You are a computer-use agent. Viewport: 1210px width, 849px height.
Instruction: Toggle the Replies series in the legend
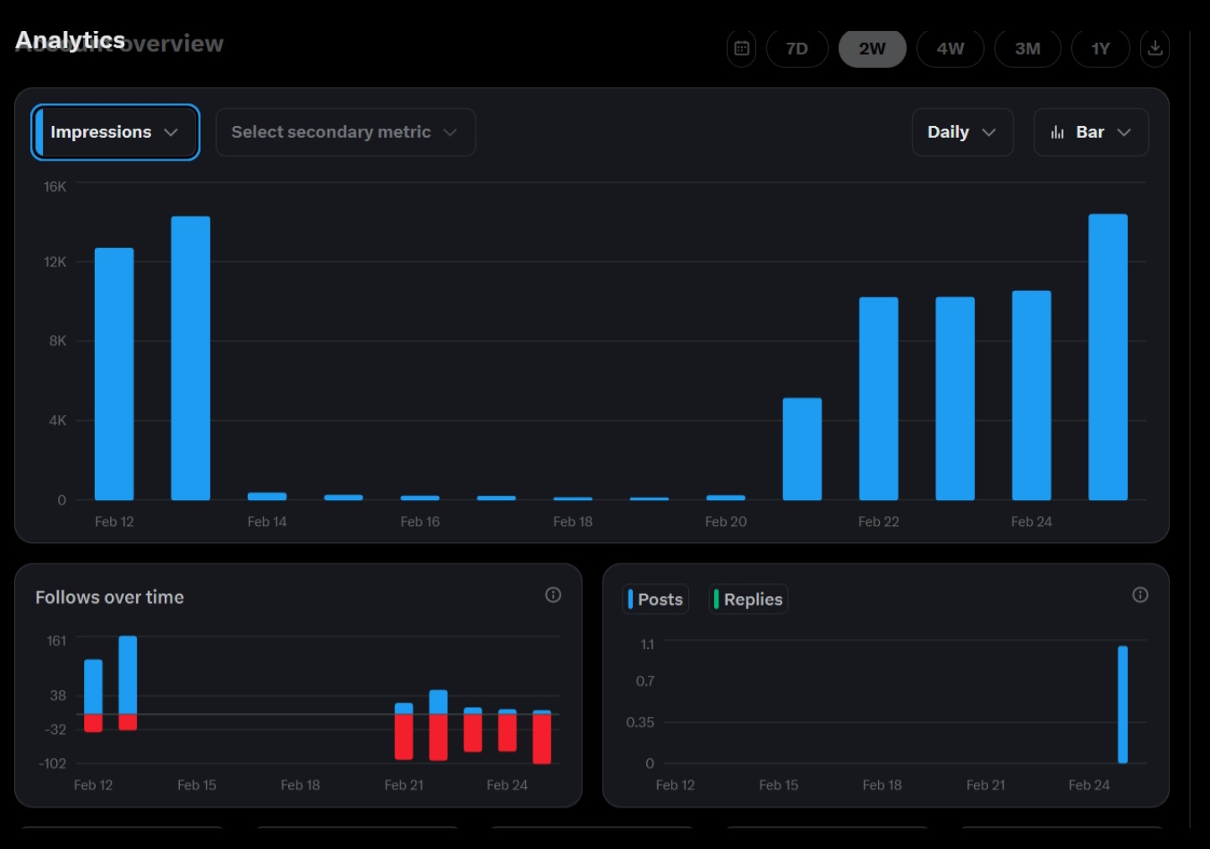pos(749,599)
